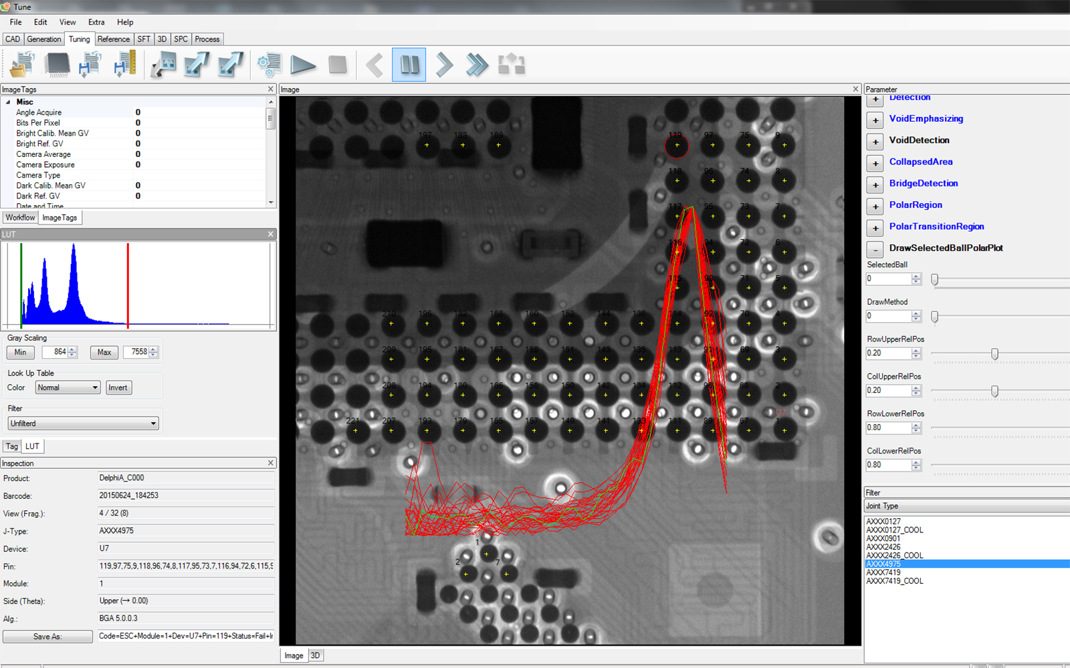This screenshot has width=1070, height=668.
Task: Expand the VoidEmphasizing parameter group
Action: tap(875, 120)
